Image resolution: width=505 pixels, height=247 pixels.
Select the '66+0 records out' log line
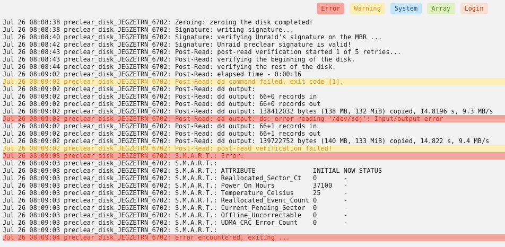tap(162, 104)
